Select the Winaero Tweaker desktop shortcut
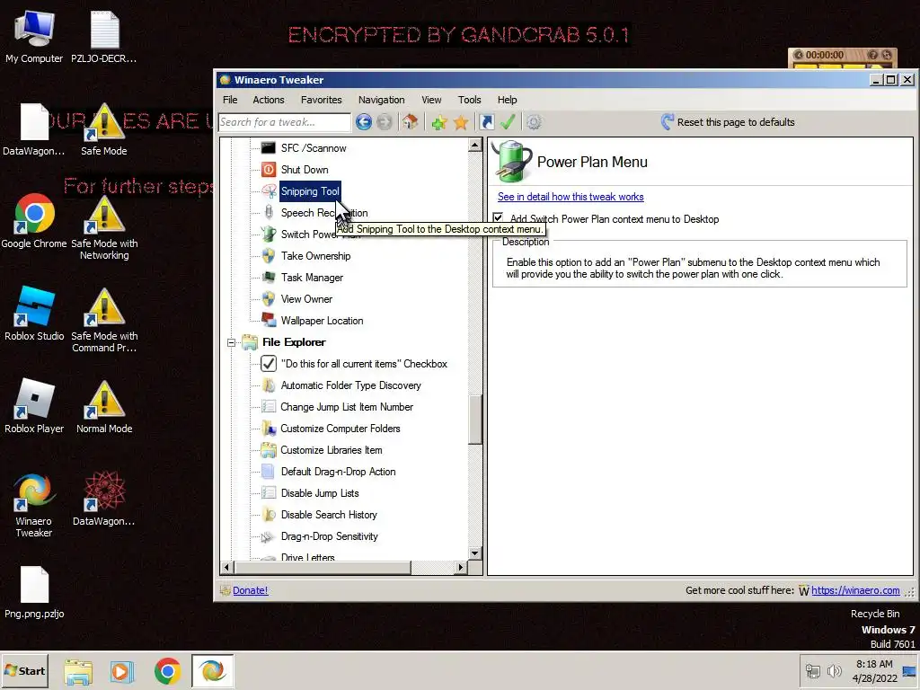This screenshot has width=920, height=690. click(34, 505)
